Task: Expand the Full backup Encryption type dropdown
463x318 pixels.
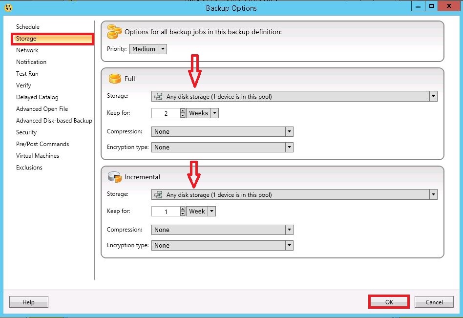Action: click(x=289, y=147)
